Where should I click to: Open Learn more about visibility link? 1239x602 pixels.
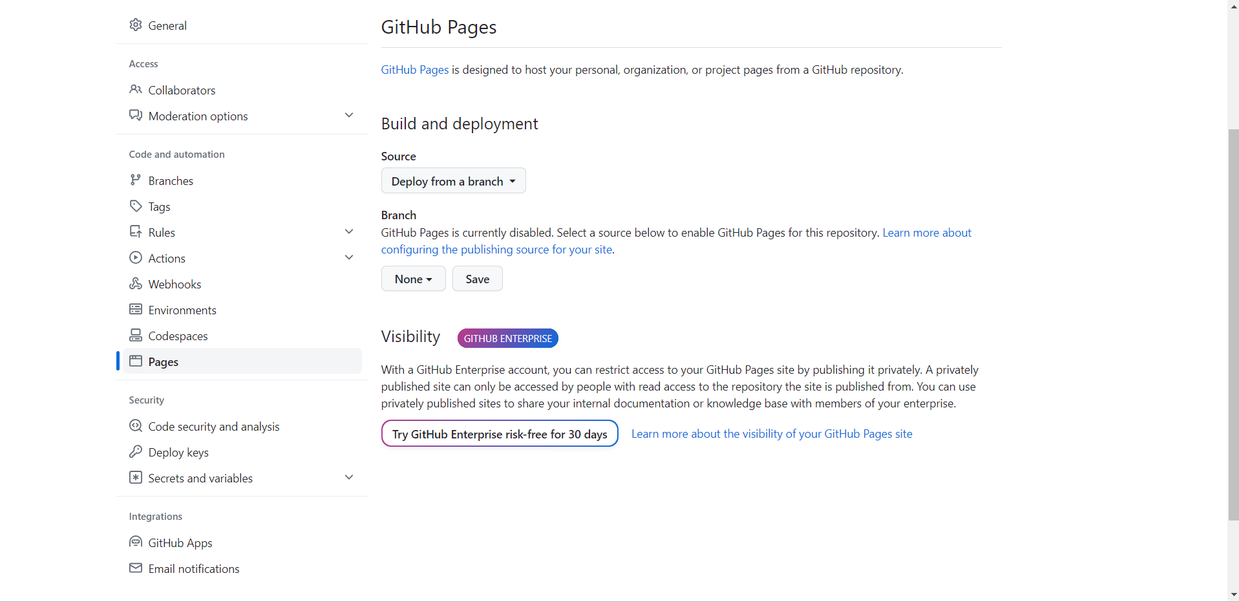pyautogui.click(x=772, y=434)
